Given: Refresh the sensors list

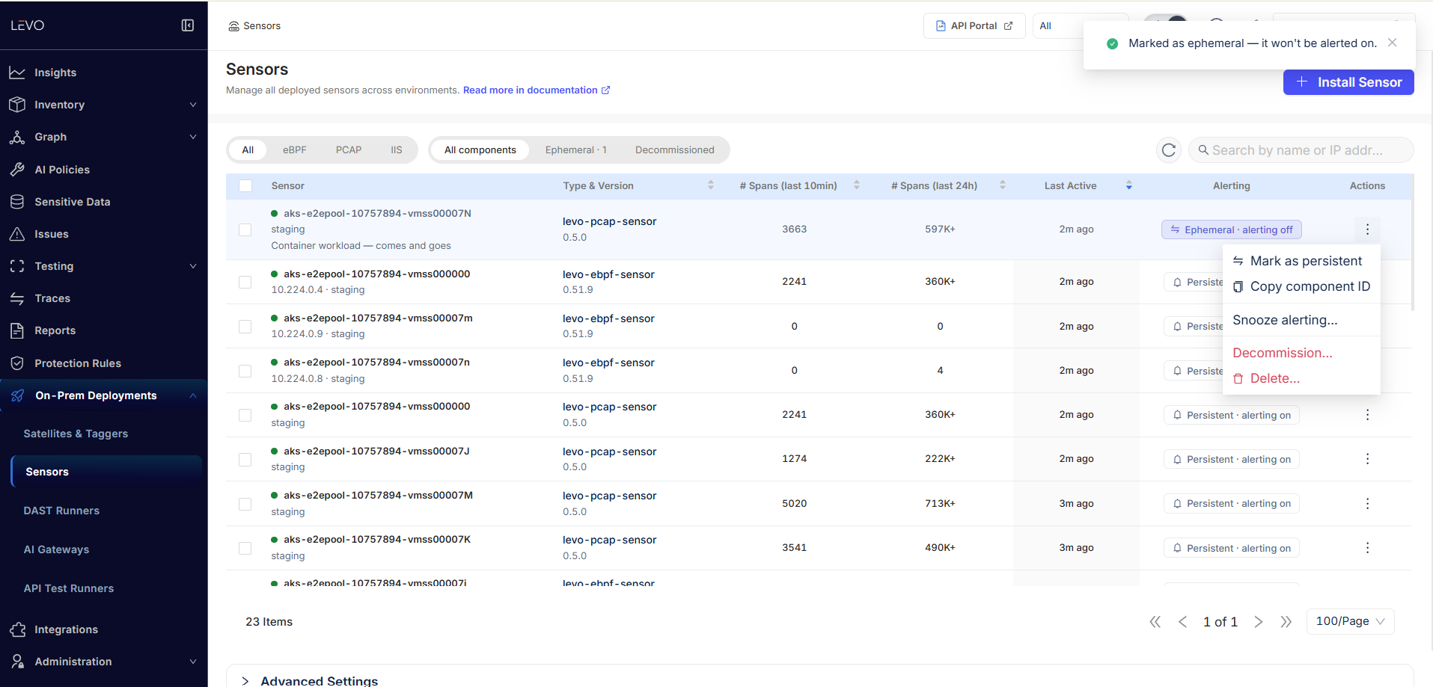Looking at the screenshot, I should 1169,150.
